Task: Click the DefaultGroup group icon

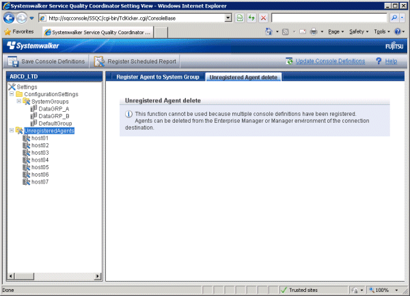Action: click(33, 123)
